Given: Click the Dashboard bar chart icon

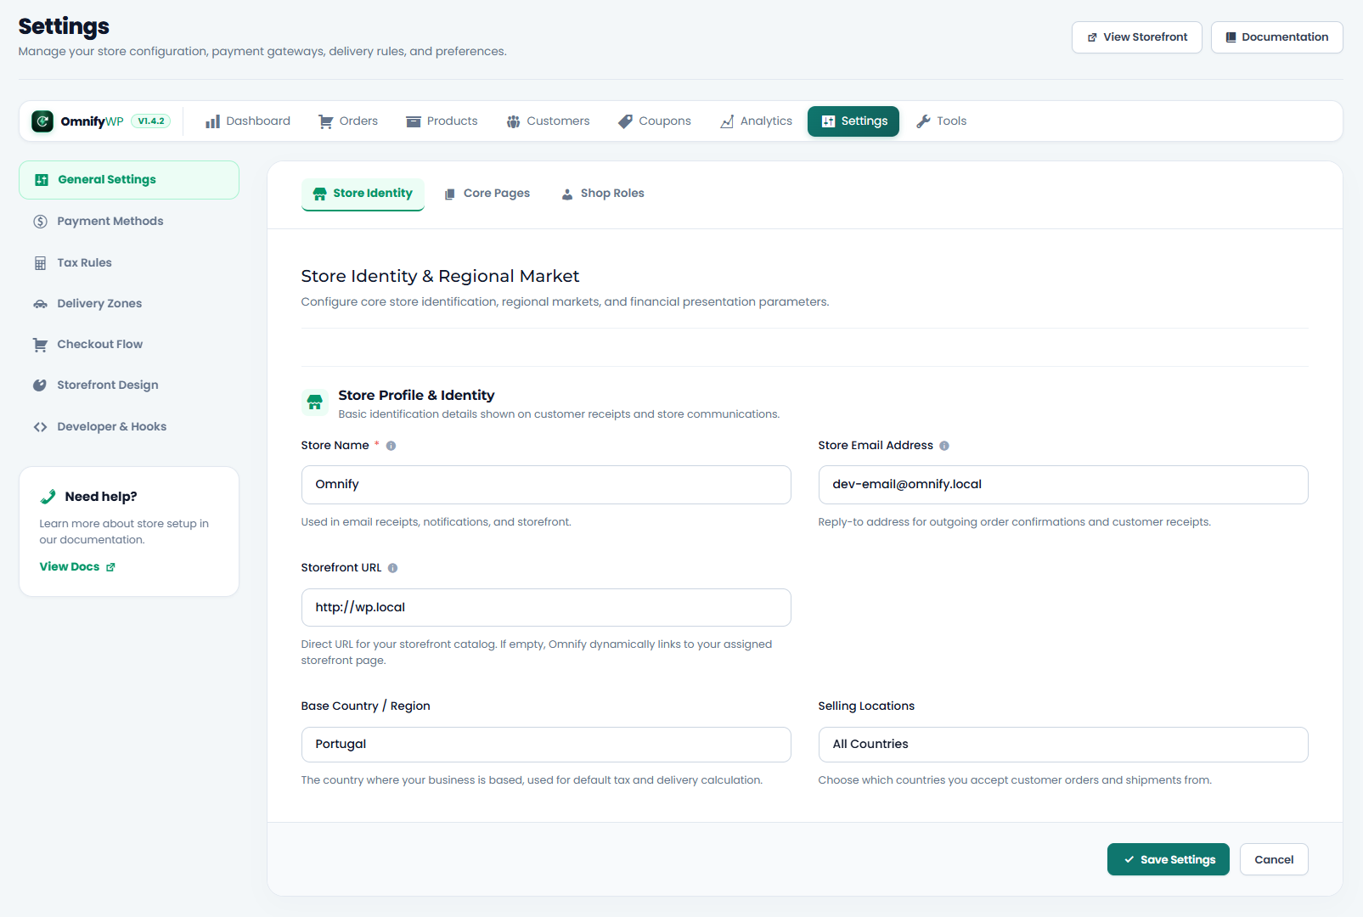Looking at the screenshot, I should pos(212,121).
